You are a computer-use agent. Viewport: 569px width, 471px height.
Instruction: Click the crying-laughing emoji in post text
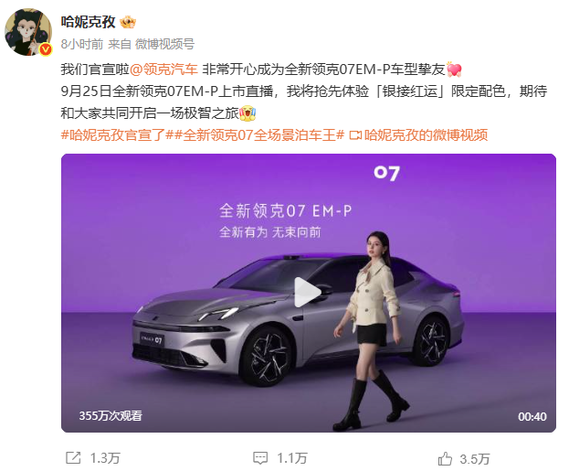point(248,113)
